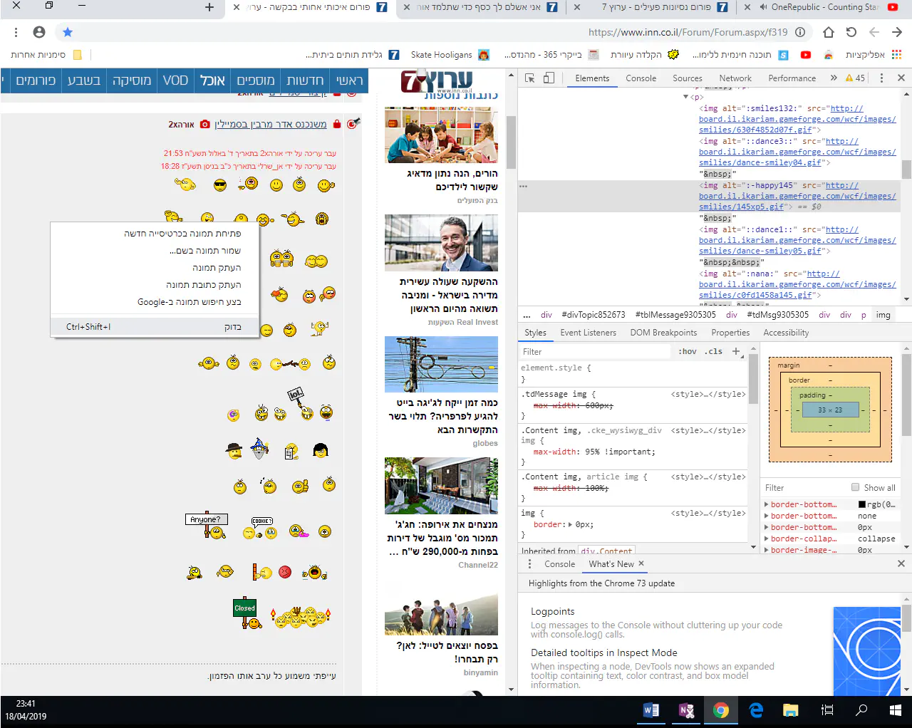Viewport: 912px width, 728px height.
Task: Click the VOD link in site navigation
Action: pyautogui.click(x=175, y=80)
